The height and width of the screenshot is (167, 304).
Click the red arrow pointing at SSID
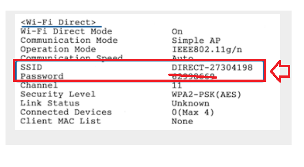[x=281, y=71]
